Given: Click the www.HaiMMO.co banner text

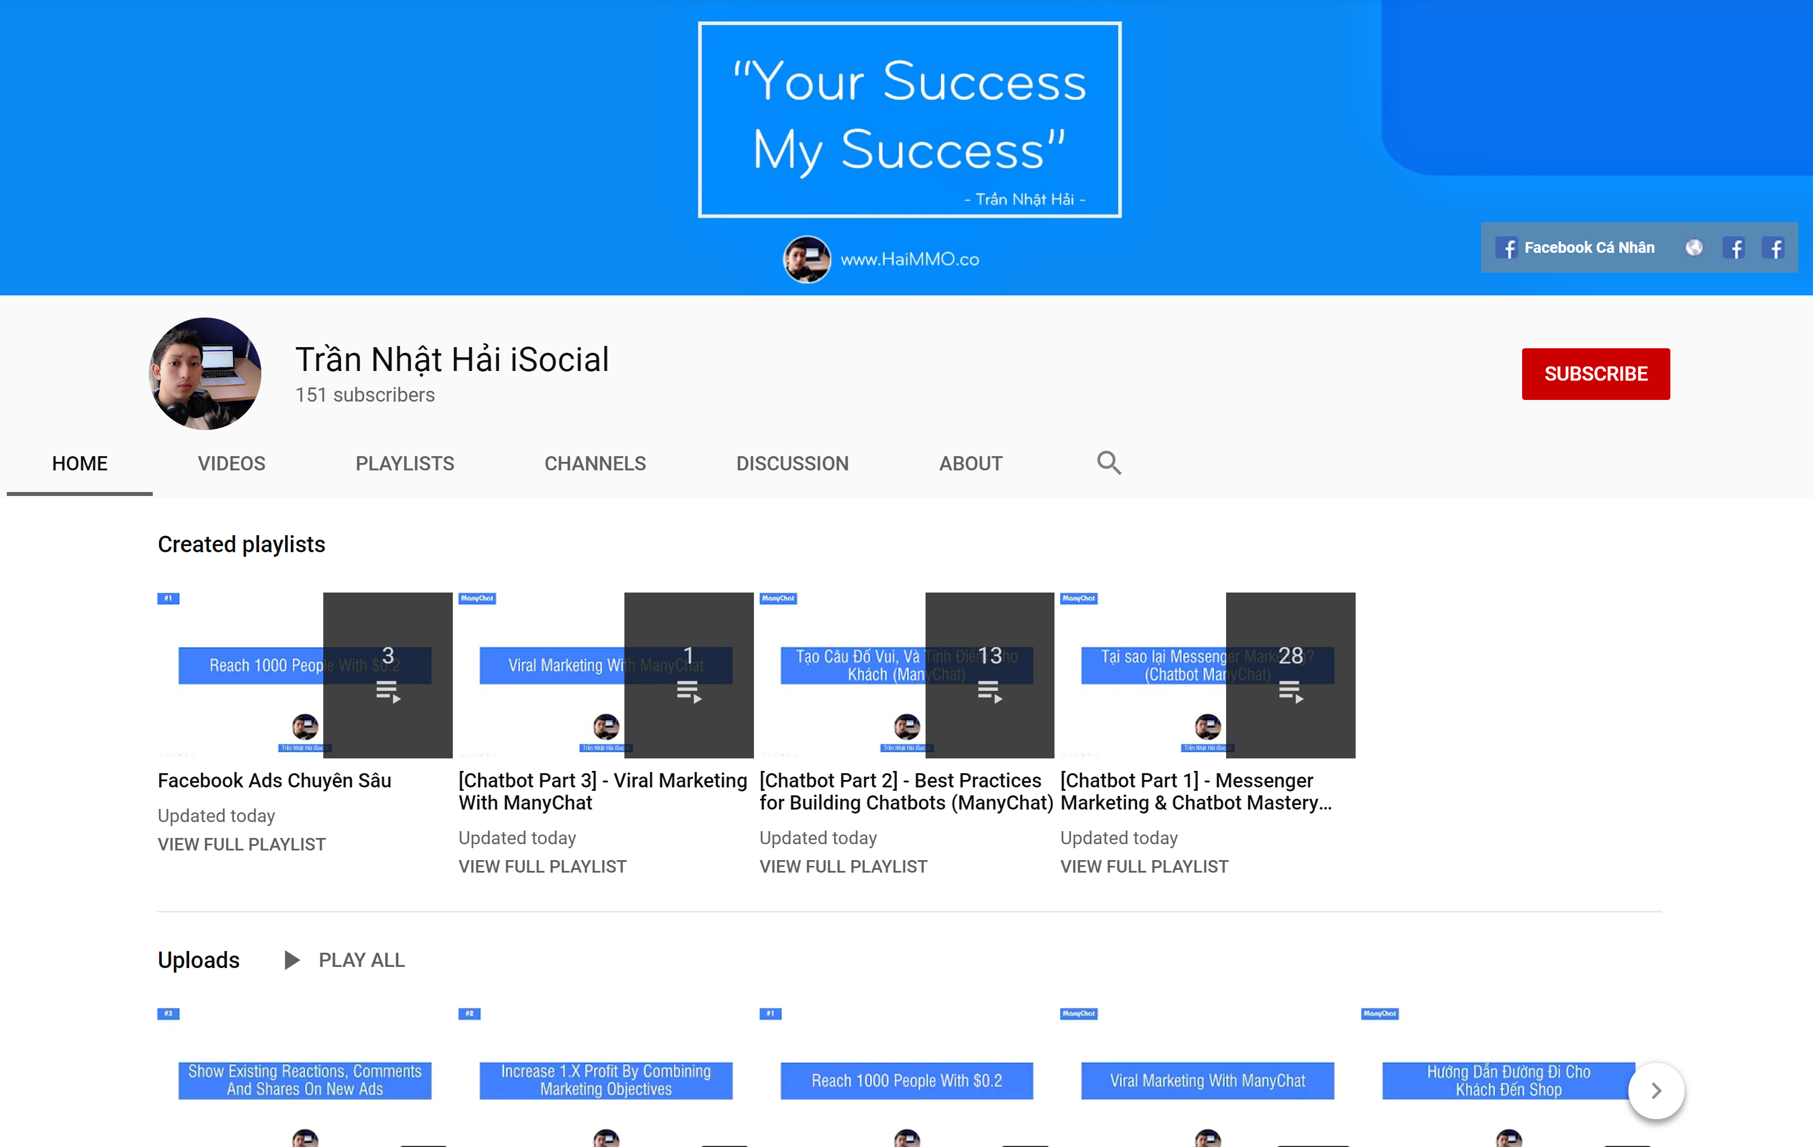Looking at the screenshot, I should [910, 259].
